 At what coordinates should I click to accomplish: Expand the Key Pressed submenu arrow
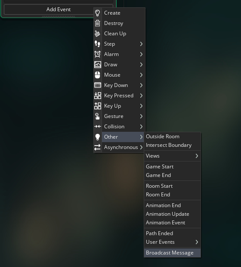click(141, 96)
